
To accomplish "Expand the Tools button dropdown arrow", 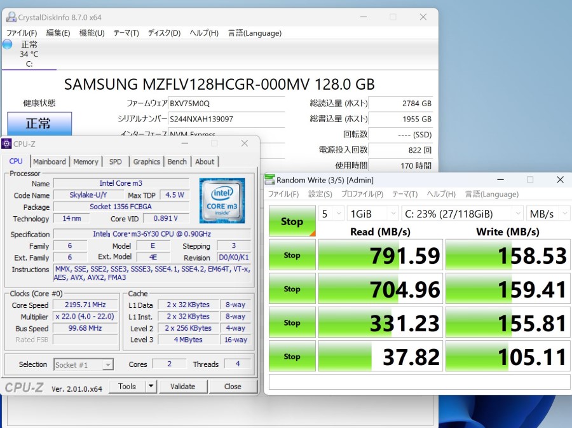I will pos(151,386).
